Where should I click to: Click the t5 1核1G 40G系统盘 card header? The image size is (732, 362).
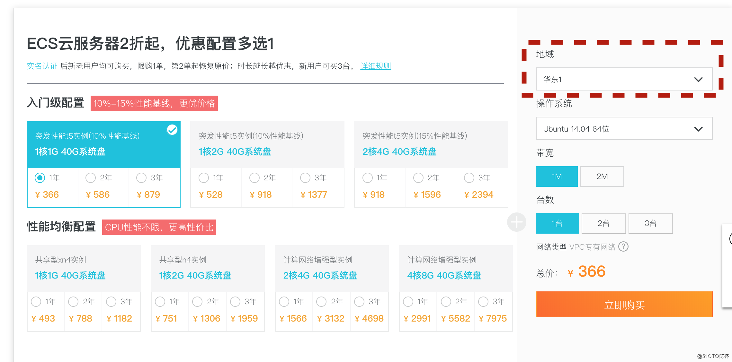point(104,144)
